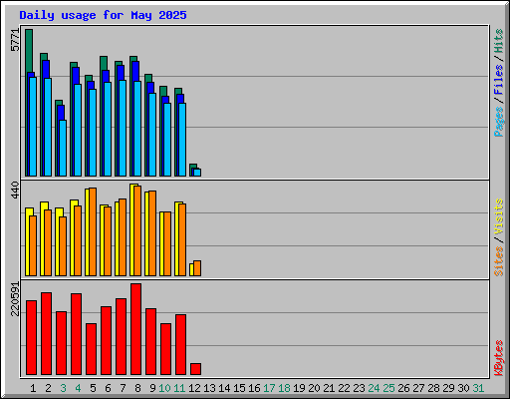
Task: Click the orange sites bar for day 8
Action: point(137,230)
